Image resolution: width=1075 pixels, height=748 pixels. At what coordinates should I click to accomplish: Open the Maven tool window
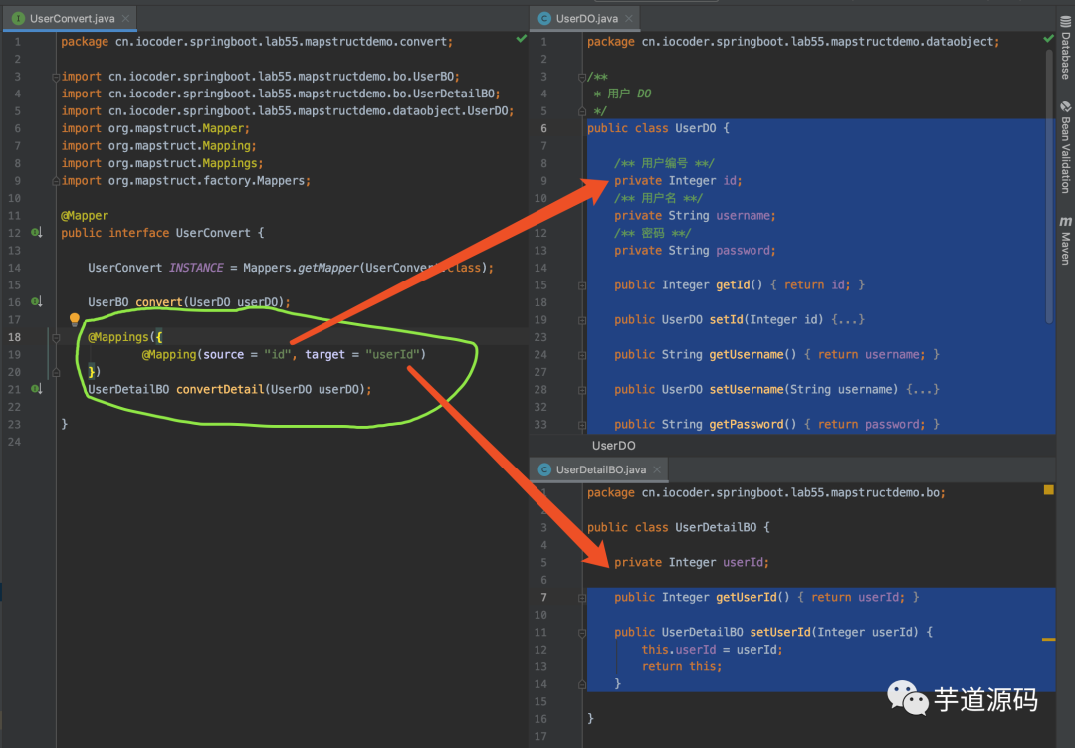click(x=1065, y=241)
